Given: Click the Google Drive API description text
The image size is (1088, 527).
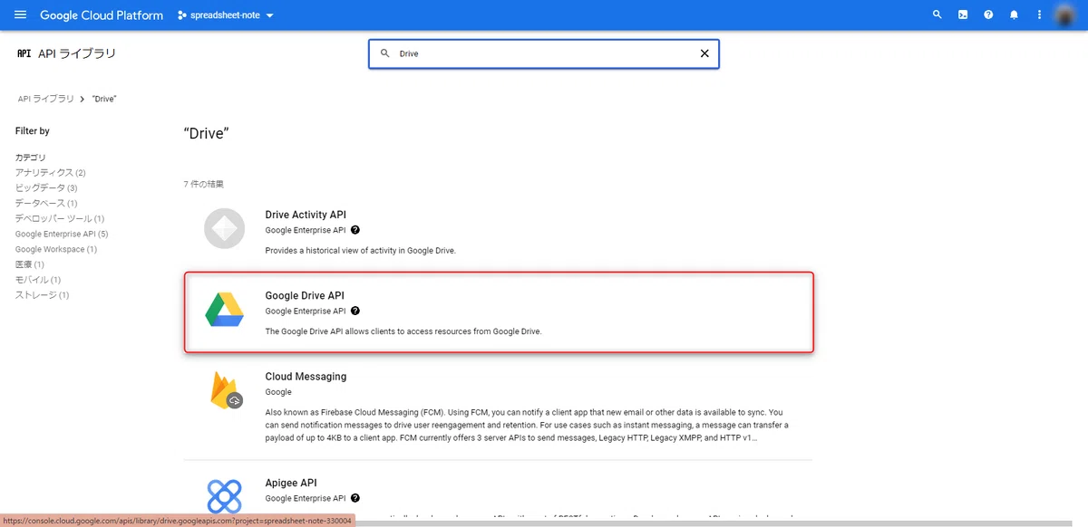Looking at the screenshot, I should click(403, 331).
